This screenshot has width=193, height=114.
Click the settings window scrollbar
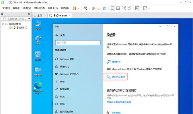tap(178, 89)
